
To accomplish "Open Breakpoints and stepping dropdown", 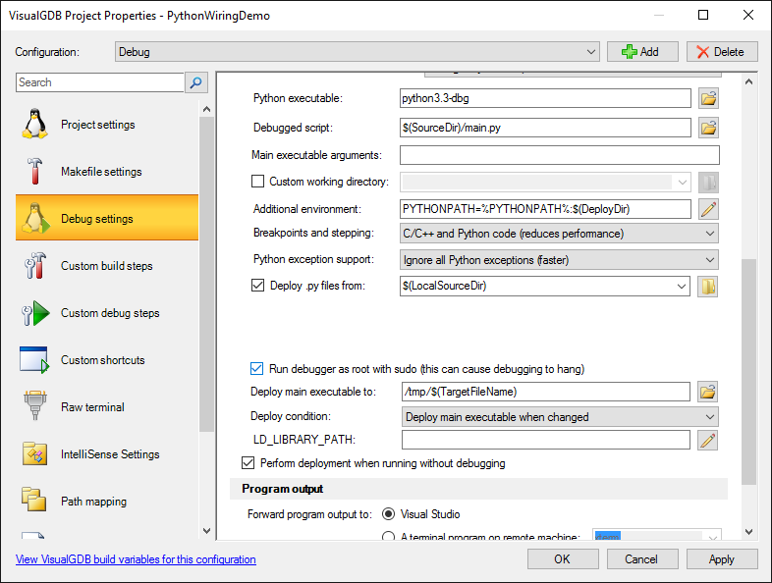I will point(559,234).
